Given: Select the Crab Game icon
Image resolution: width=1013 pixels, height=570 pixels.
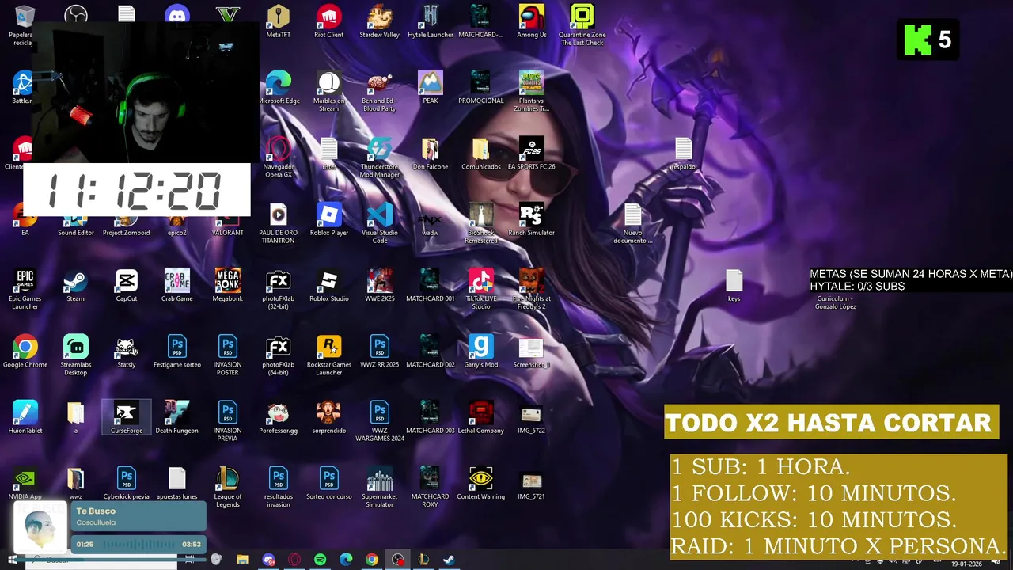Looking at the screenshot, I should [x=176, y=285].
